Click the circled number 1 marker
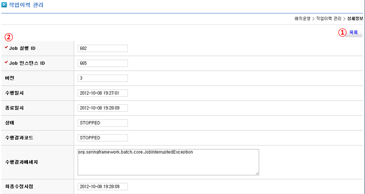 click(x=341, y=33)
